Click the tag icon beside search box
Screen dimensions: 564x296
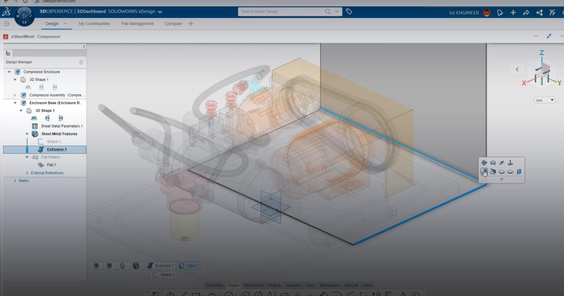point(349,11)
